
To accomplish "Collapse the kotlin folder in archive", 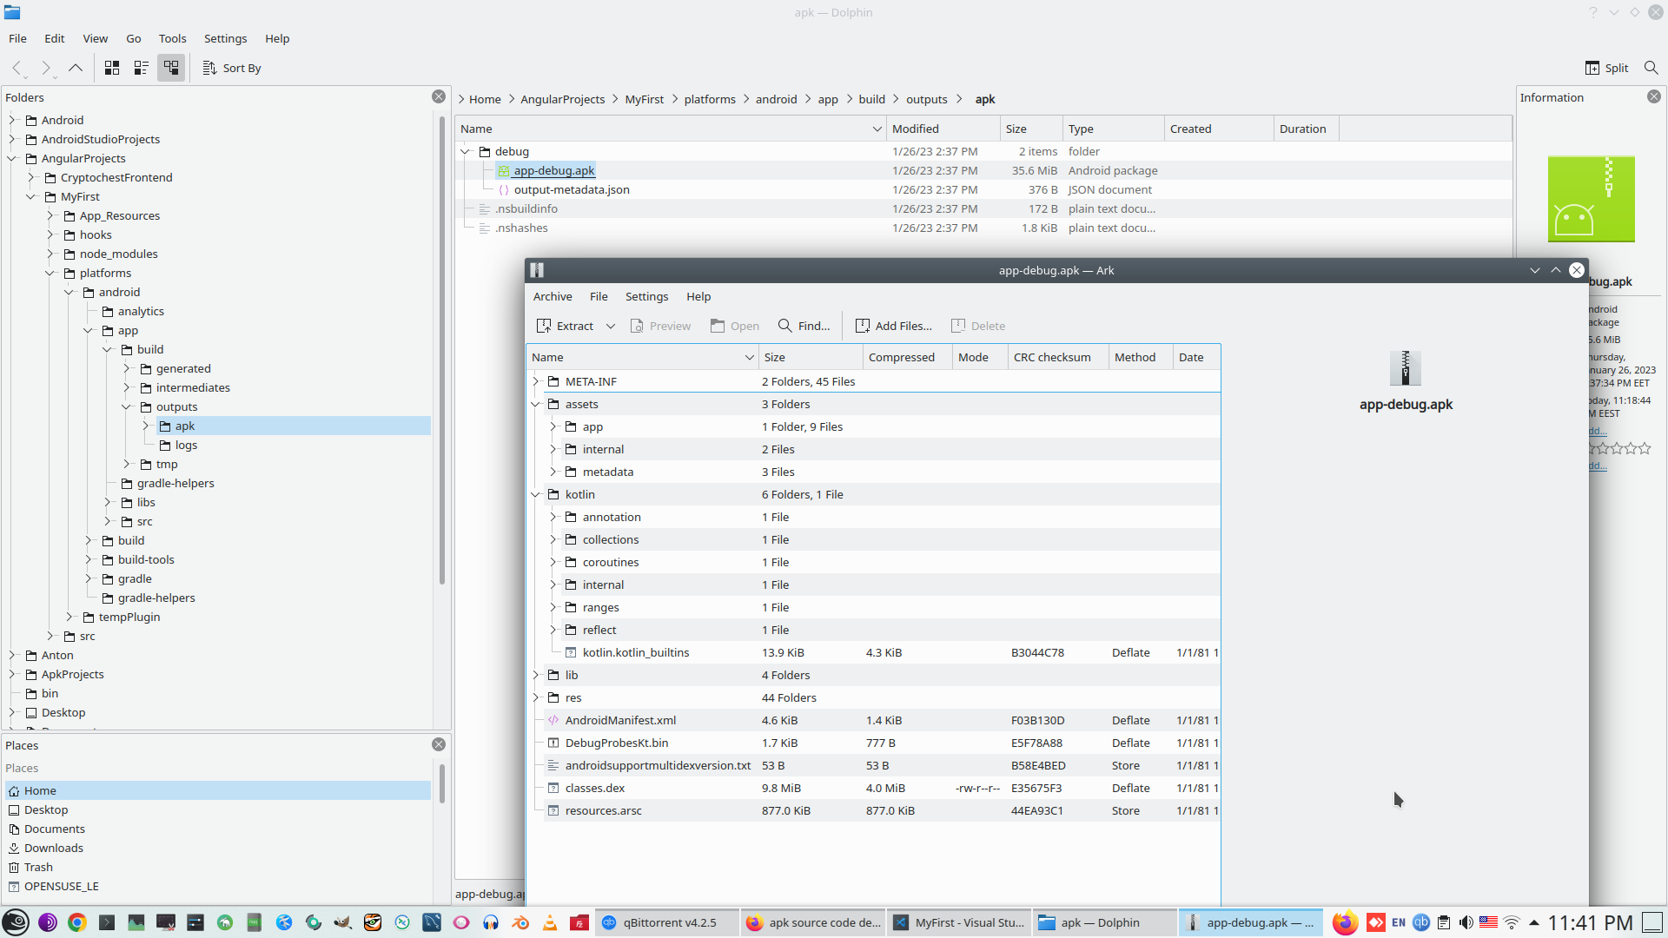I will (x=536, y=494).
